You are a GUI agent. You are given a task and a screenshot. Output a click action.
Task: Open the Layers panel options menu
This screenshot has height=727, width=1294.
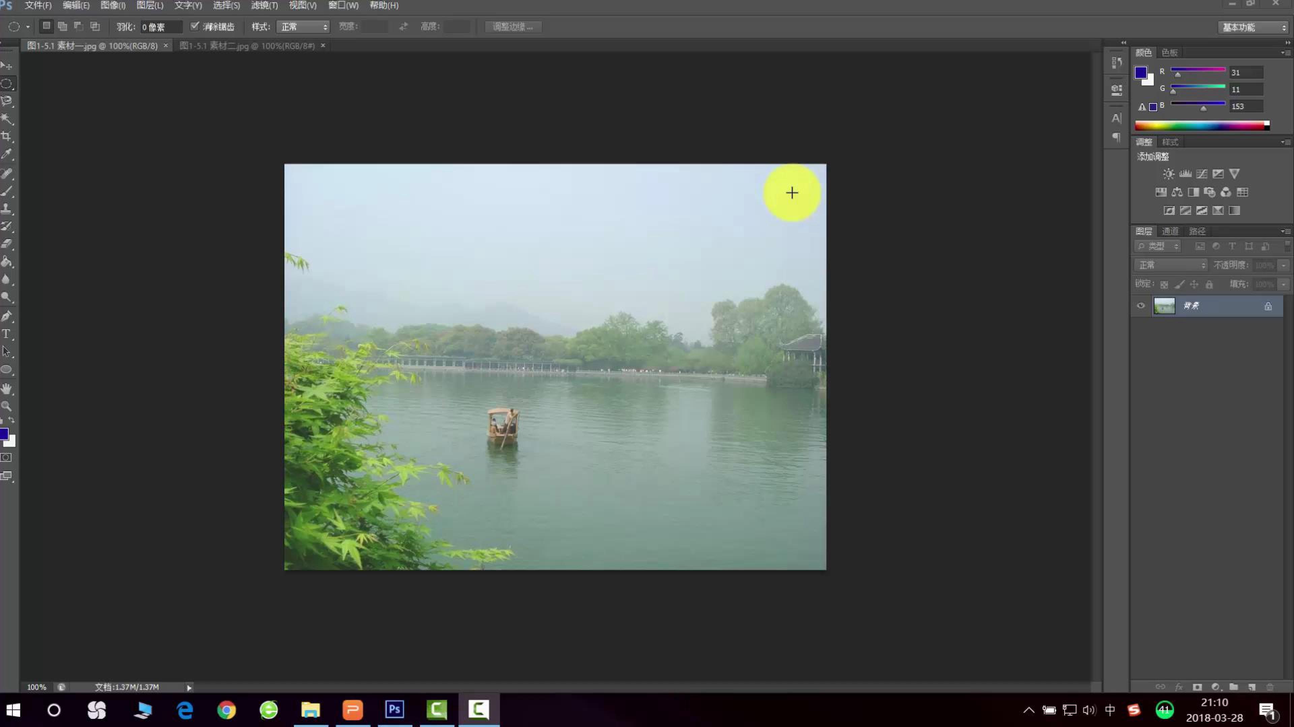click(1286, 231)
